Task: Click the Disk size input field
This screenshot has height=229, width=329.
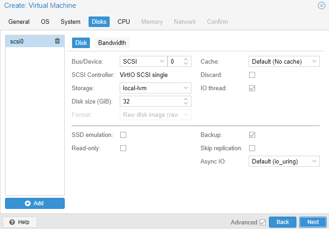Action: 150,101
